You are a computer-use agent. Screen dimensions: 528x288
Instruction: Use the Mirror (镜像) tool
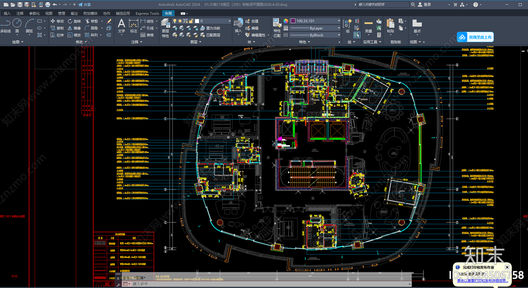point(74,28)
